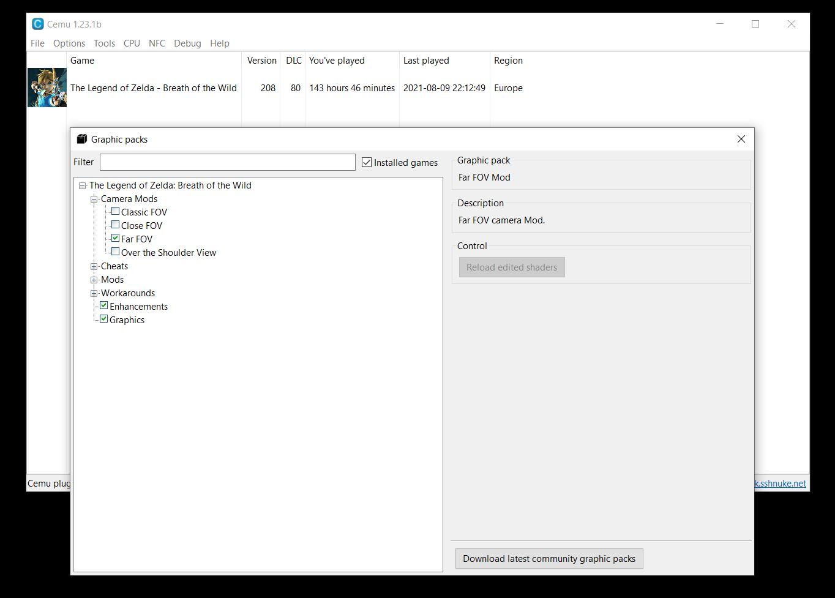Click the Reload edited shaders button
The height and width of the screenshot is (598, 835).
click(512, 267)
